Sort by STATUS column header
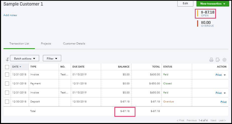Image resolution: width=232 pixels, height=124 pixels. [168, 67]
